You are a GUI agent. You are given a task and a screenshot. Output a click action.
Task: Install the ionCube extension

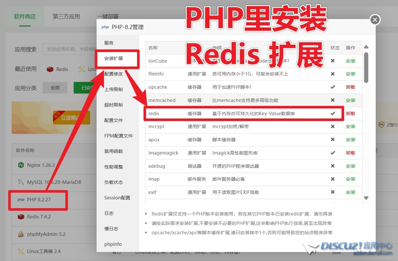click(x=351, y=61)
